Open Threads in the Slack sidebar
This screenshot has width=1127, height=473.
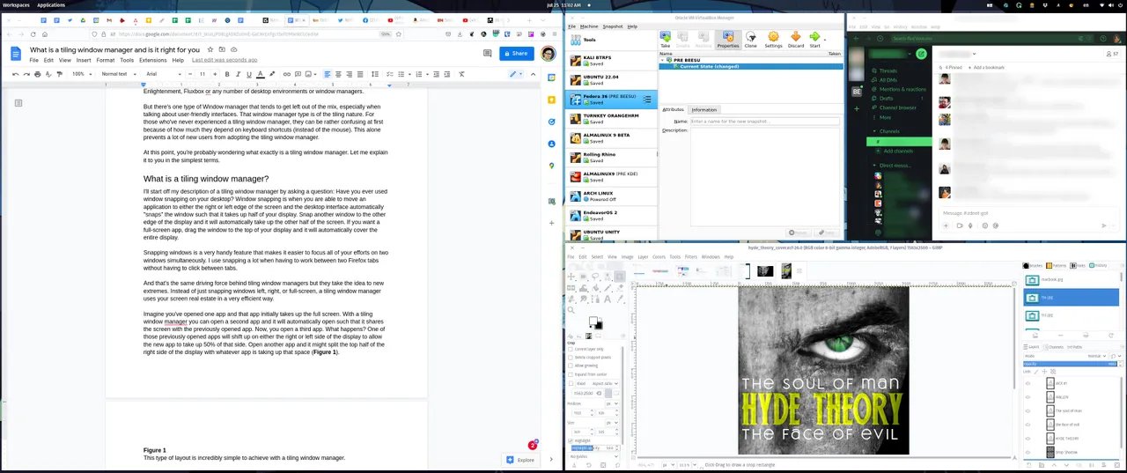pyautogui.click(x=888, y=70)
